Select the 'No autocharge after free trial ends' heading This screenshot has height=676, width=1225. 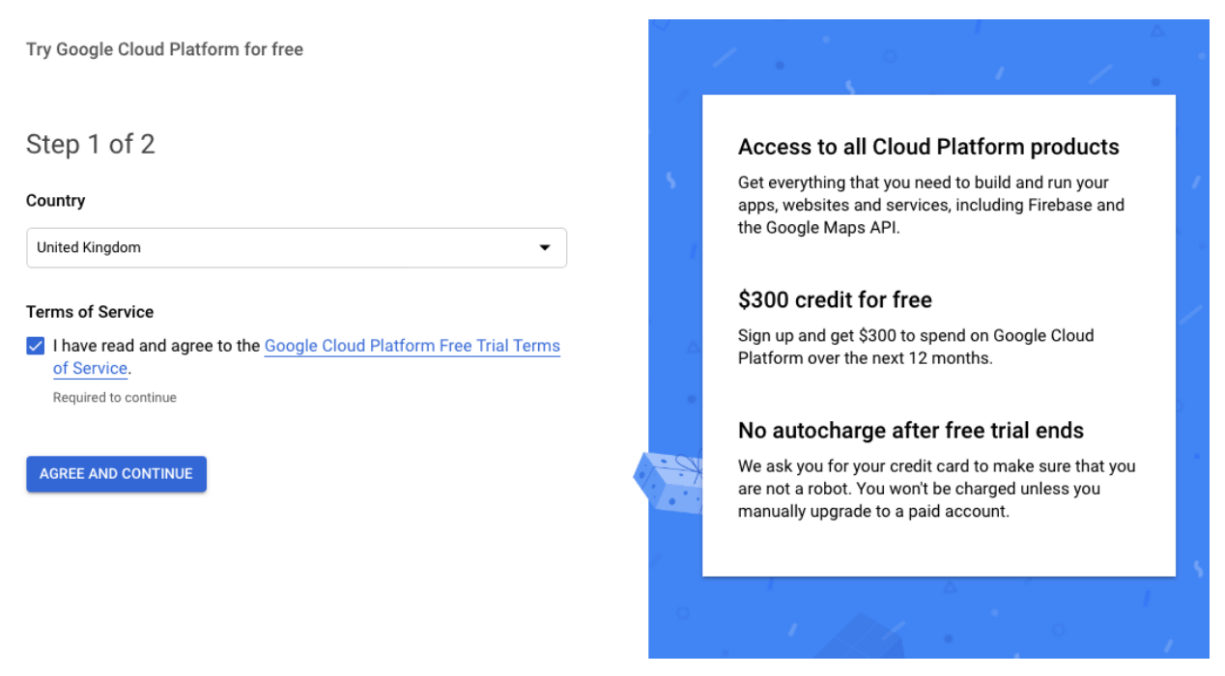(911, 430)
